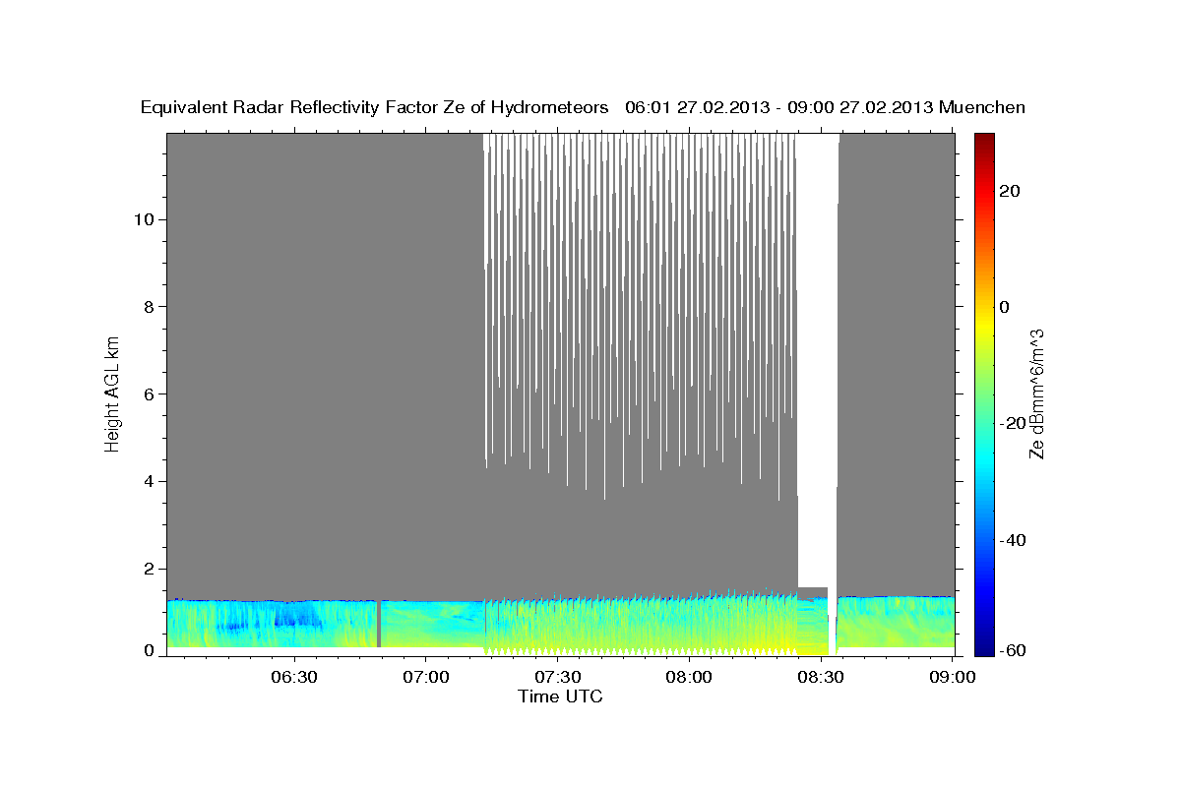Click the height axis label 8
The height and width of the screenshot is (787, 1181).
pos(149,307)
